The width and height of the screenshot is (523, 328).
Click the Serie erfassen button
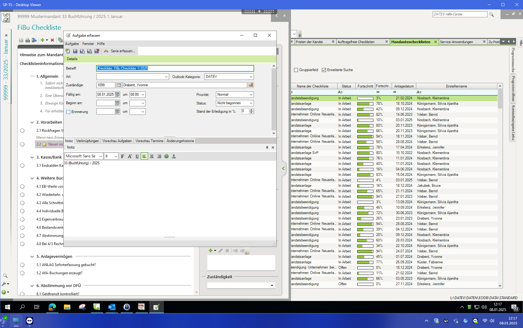click(120, 51)
